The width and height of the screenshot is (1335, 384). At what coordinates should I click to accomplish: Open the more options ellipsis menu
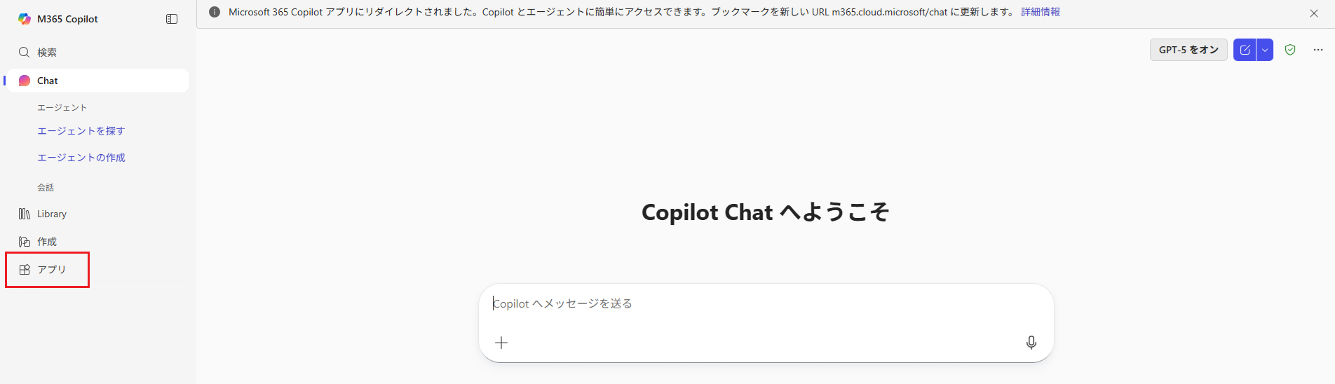point(1318,50)
